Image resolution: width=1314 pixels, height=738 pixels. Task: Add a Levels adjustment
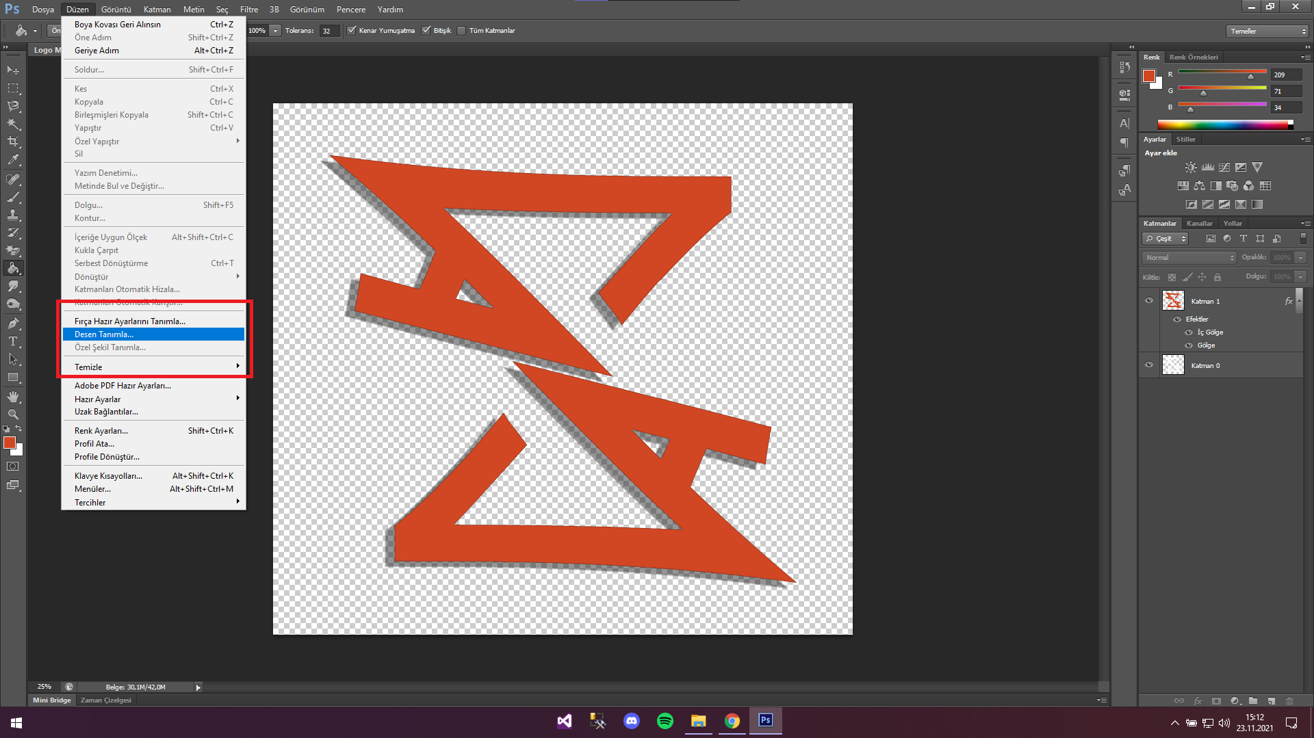[x=1208, y=168]
